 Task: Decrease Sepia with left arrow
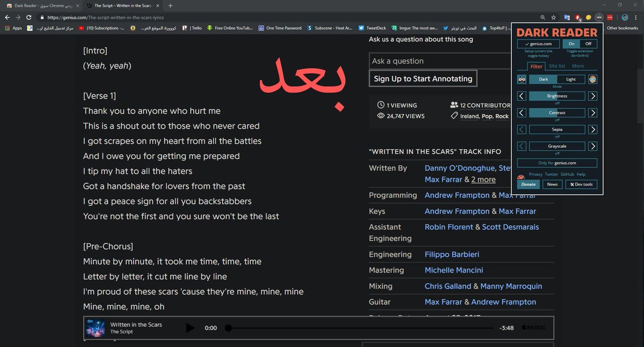tap(522, 129)
